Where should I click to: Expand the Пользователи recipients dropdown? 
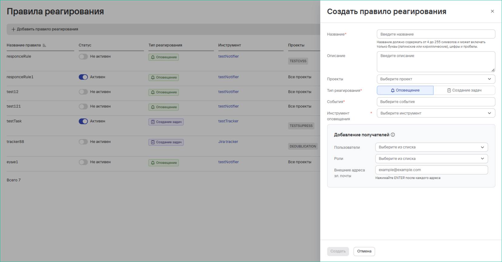click(431, 147)
